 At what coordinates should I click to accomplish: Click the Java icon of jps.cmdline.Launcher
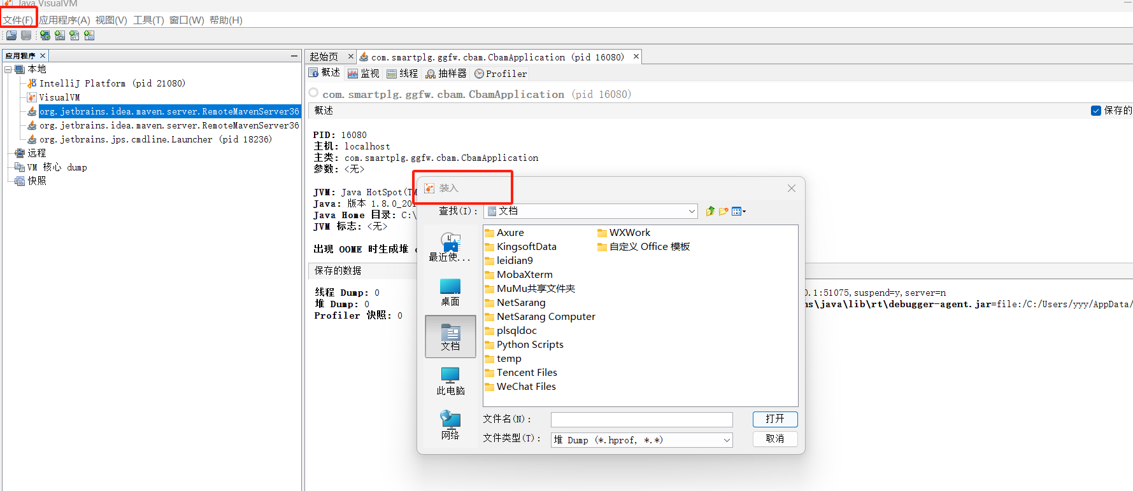(32, 139)
